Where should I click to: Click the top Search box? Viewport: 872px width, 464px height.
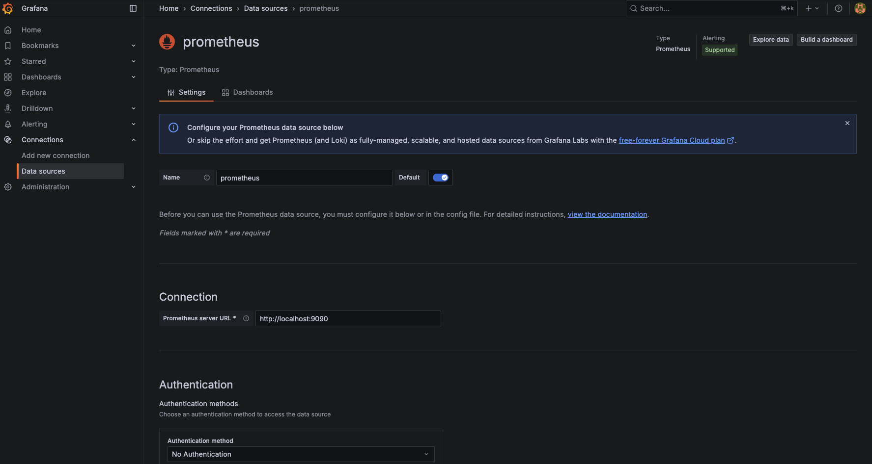[712, 8]
